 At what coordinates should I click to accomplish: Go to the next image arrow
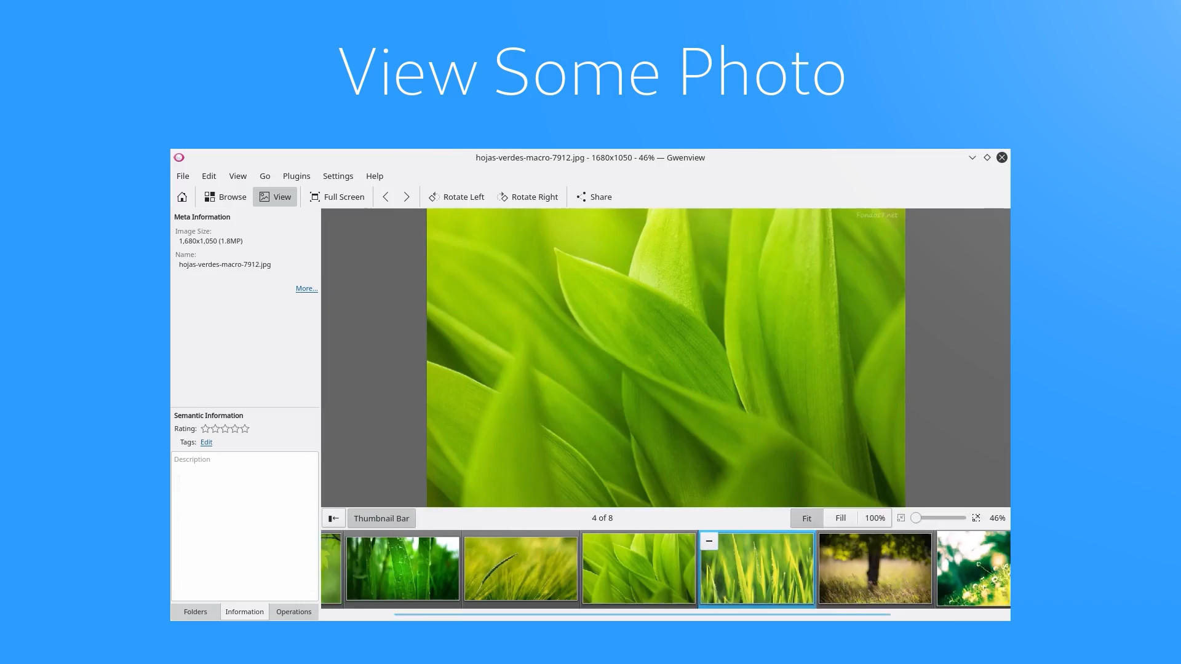407,197
